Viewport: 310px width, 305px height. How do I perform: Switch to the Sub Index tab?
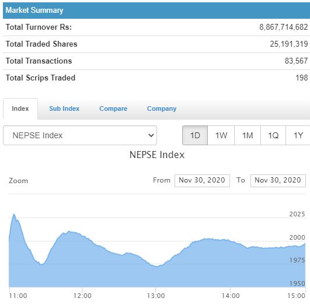tap(64, 108)
